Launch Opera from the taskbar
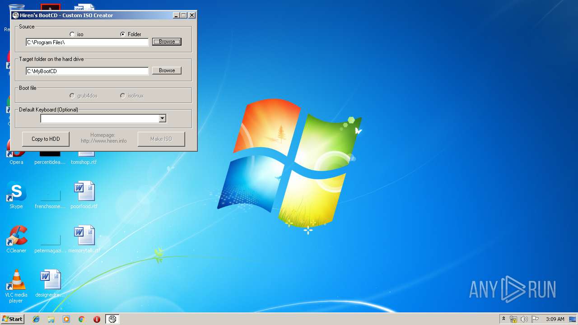 coord(97,319)
